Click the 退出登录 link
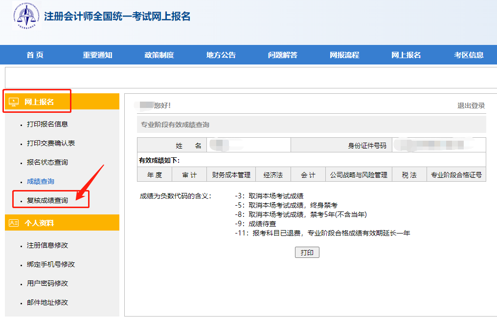497x318 pixels. point(471,106)
